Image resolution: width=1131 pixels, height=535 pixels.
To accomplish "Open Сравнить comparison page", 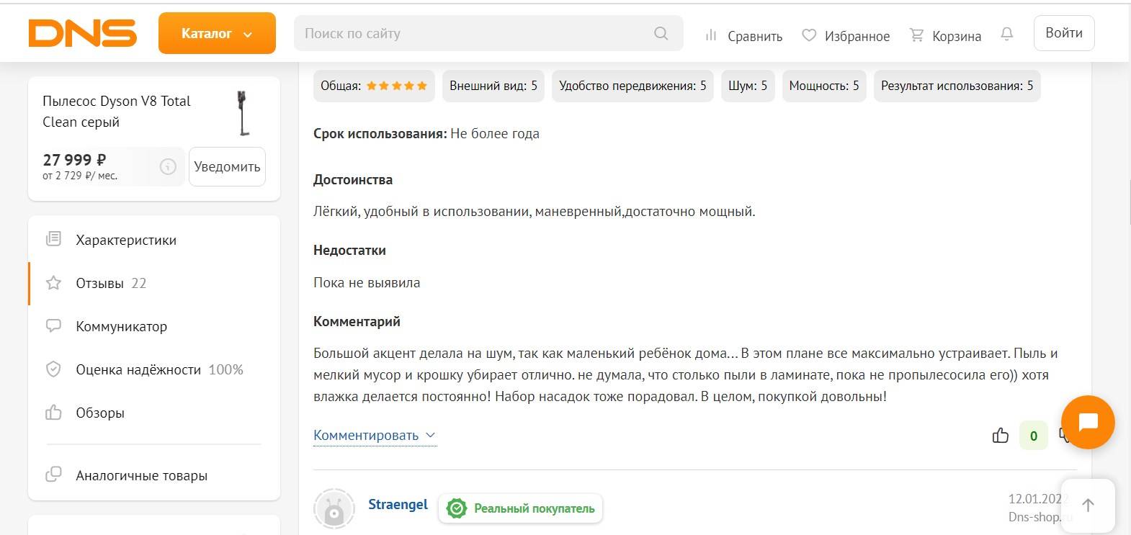I will [743, 35].
